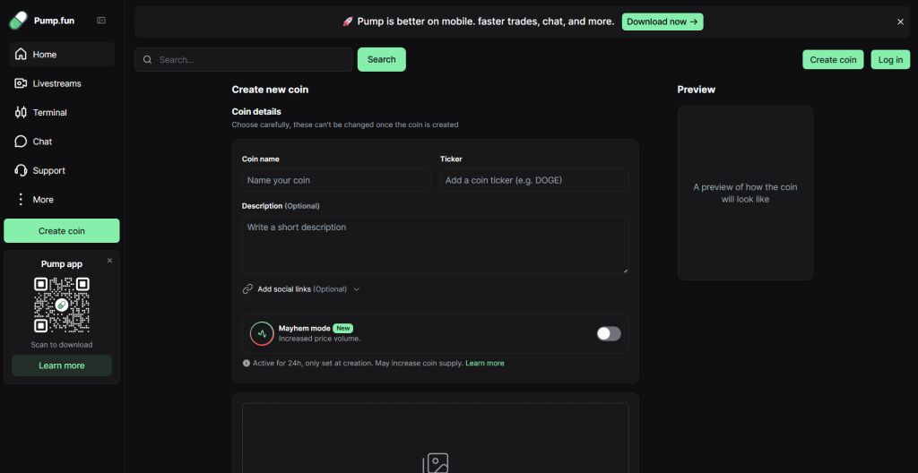
Task: Click the image upload placeholder icon
Action: tap(436, 462)
